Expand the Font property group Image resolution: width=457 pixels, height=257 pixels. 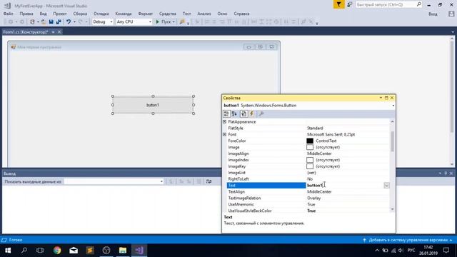click(x=225, y=135)
